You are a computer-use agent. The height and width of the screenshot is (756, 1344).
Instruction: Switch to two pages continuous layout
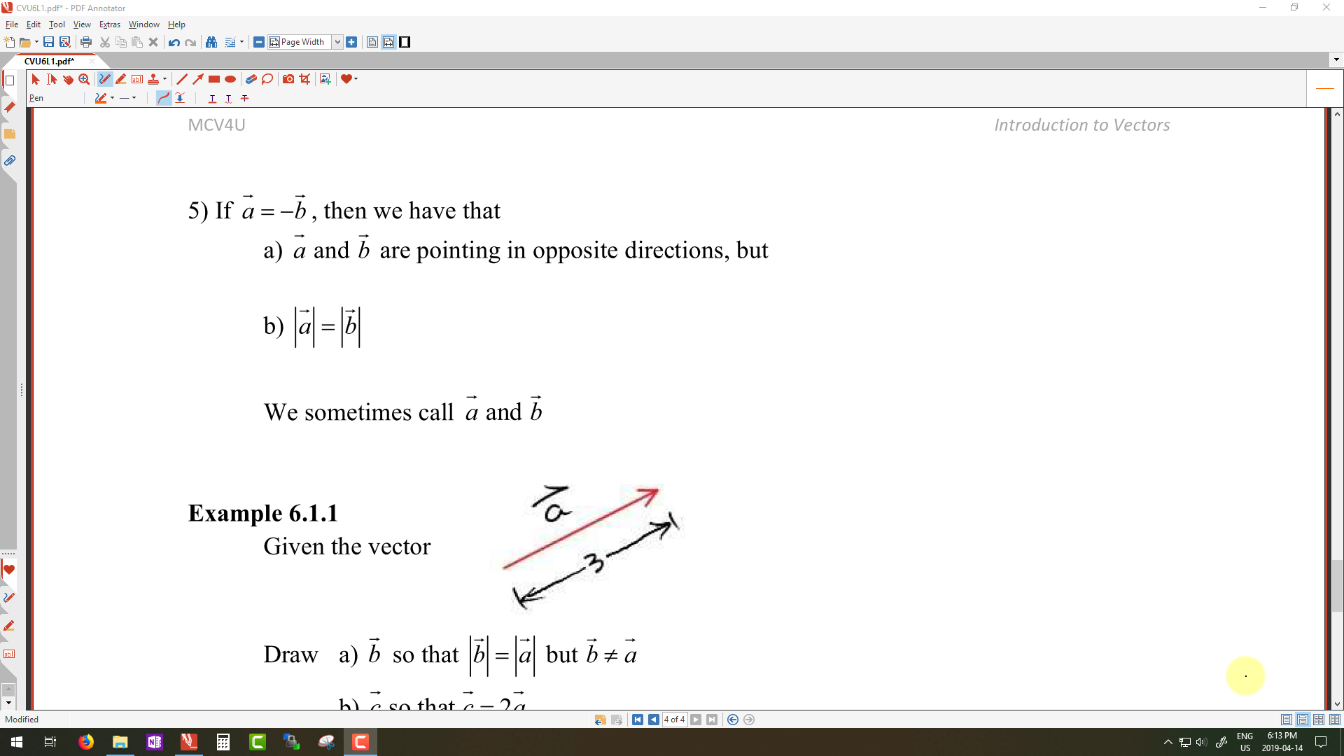click(1319, 720)
